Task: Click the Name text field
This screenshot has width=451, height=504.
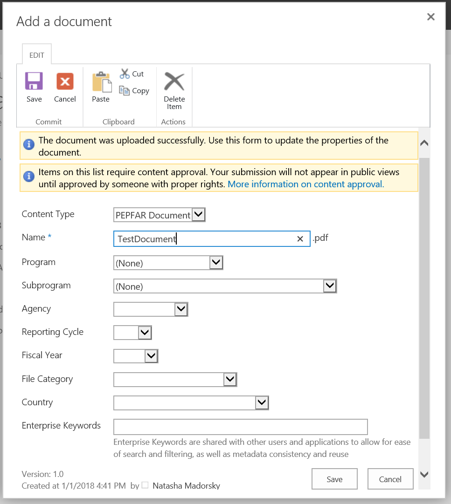Action: click(x=212, y=239)
